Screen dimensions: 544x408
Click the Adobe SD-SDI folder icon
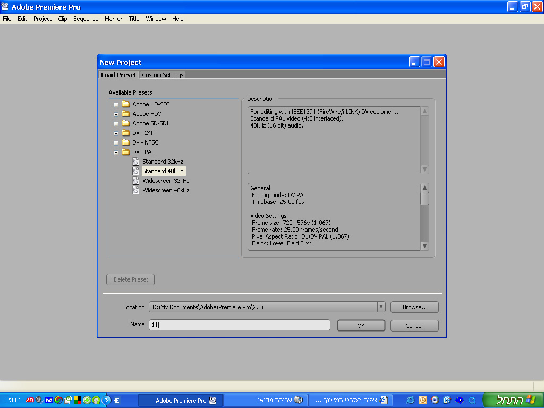(x=126, y=123)
